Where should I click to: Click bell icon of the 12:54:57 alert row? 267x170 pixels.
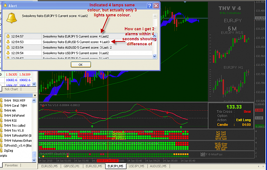click(x=8, y=36)
